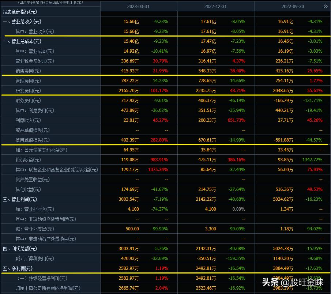Click the 31.95% sales expense change
This screenshot has width=331, height=294.
161,71
